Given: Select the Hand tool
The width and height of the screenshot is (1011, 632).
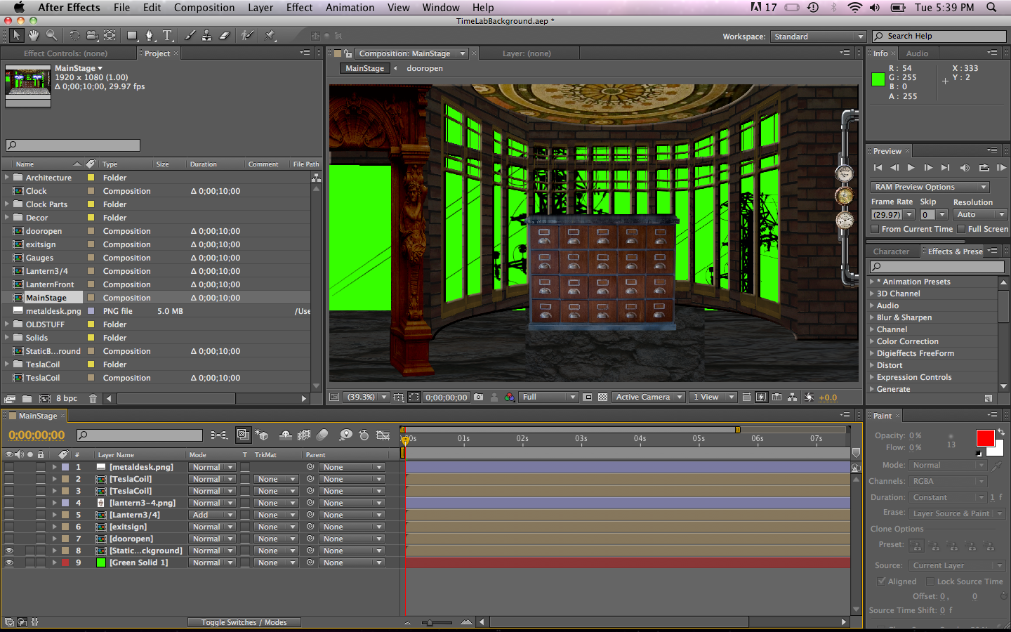Looking at the screenshot, I should tap(34, 35).
